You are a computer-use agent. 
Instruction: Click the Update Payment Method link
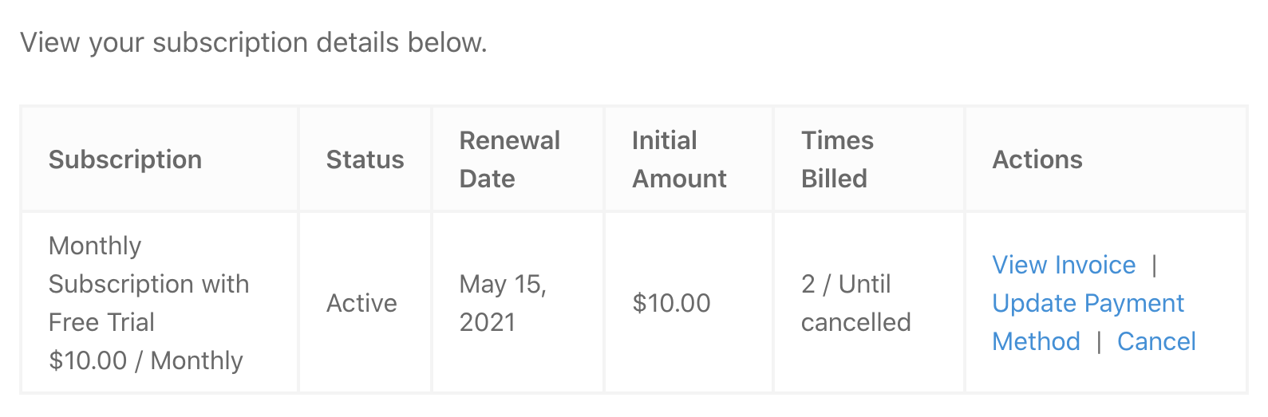1088,322
